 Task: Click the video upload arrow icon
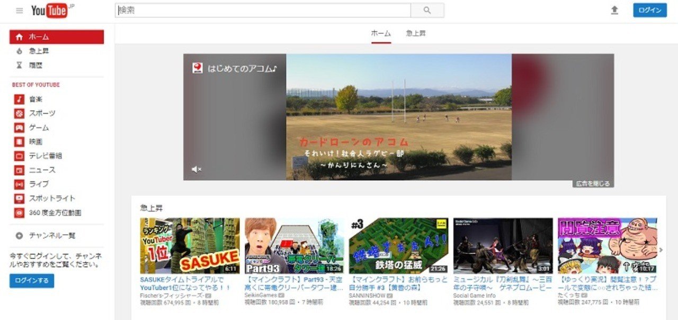(x=614, y=10)
